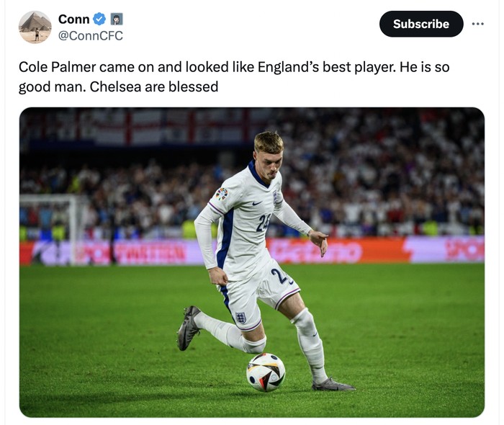Click the England crest on the white shorts
The width and height of the screenshot is (504, 425).
(241, 317)
